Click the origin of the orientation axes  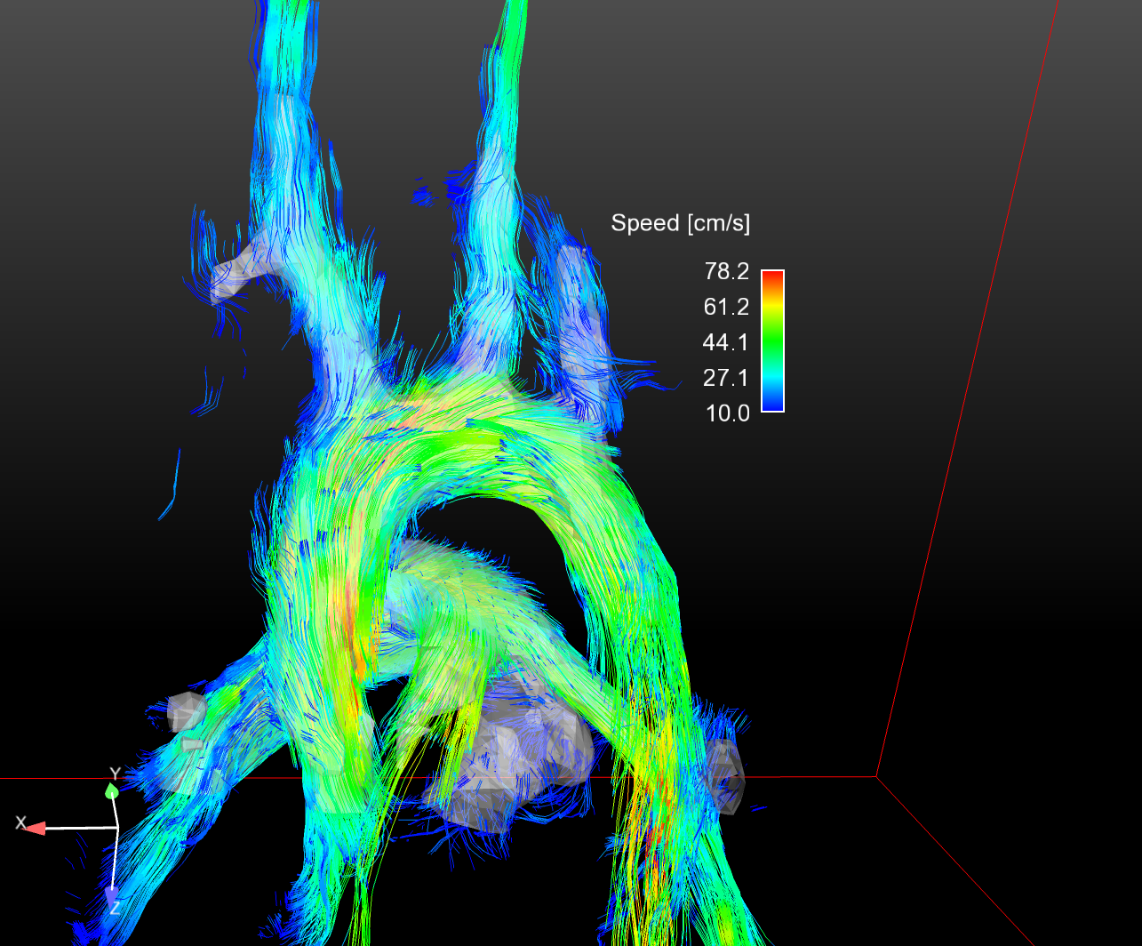pyautogui.click(x=118, y=828)
